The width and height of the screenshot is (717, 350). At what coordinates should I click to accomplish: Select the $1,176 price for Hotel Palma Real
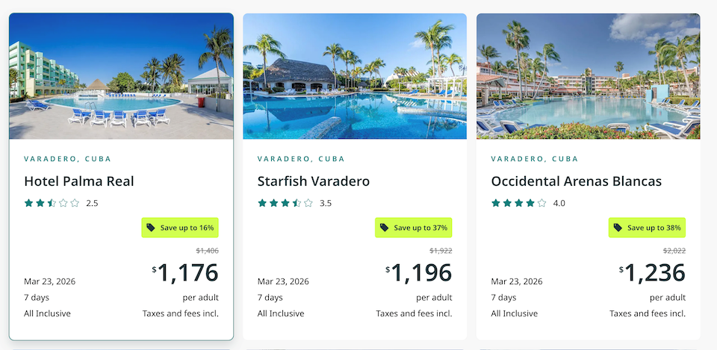(x=186, y=273)
